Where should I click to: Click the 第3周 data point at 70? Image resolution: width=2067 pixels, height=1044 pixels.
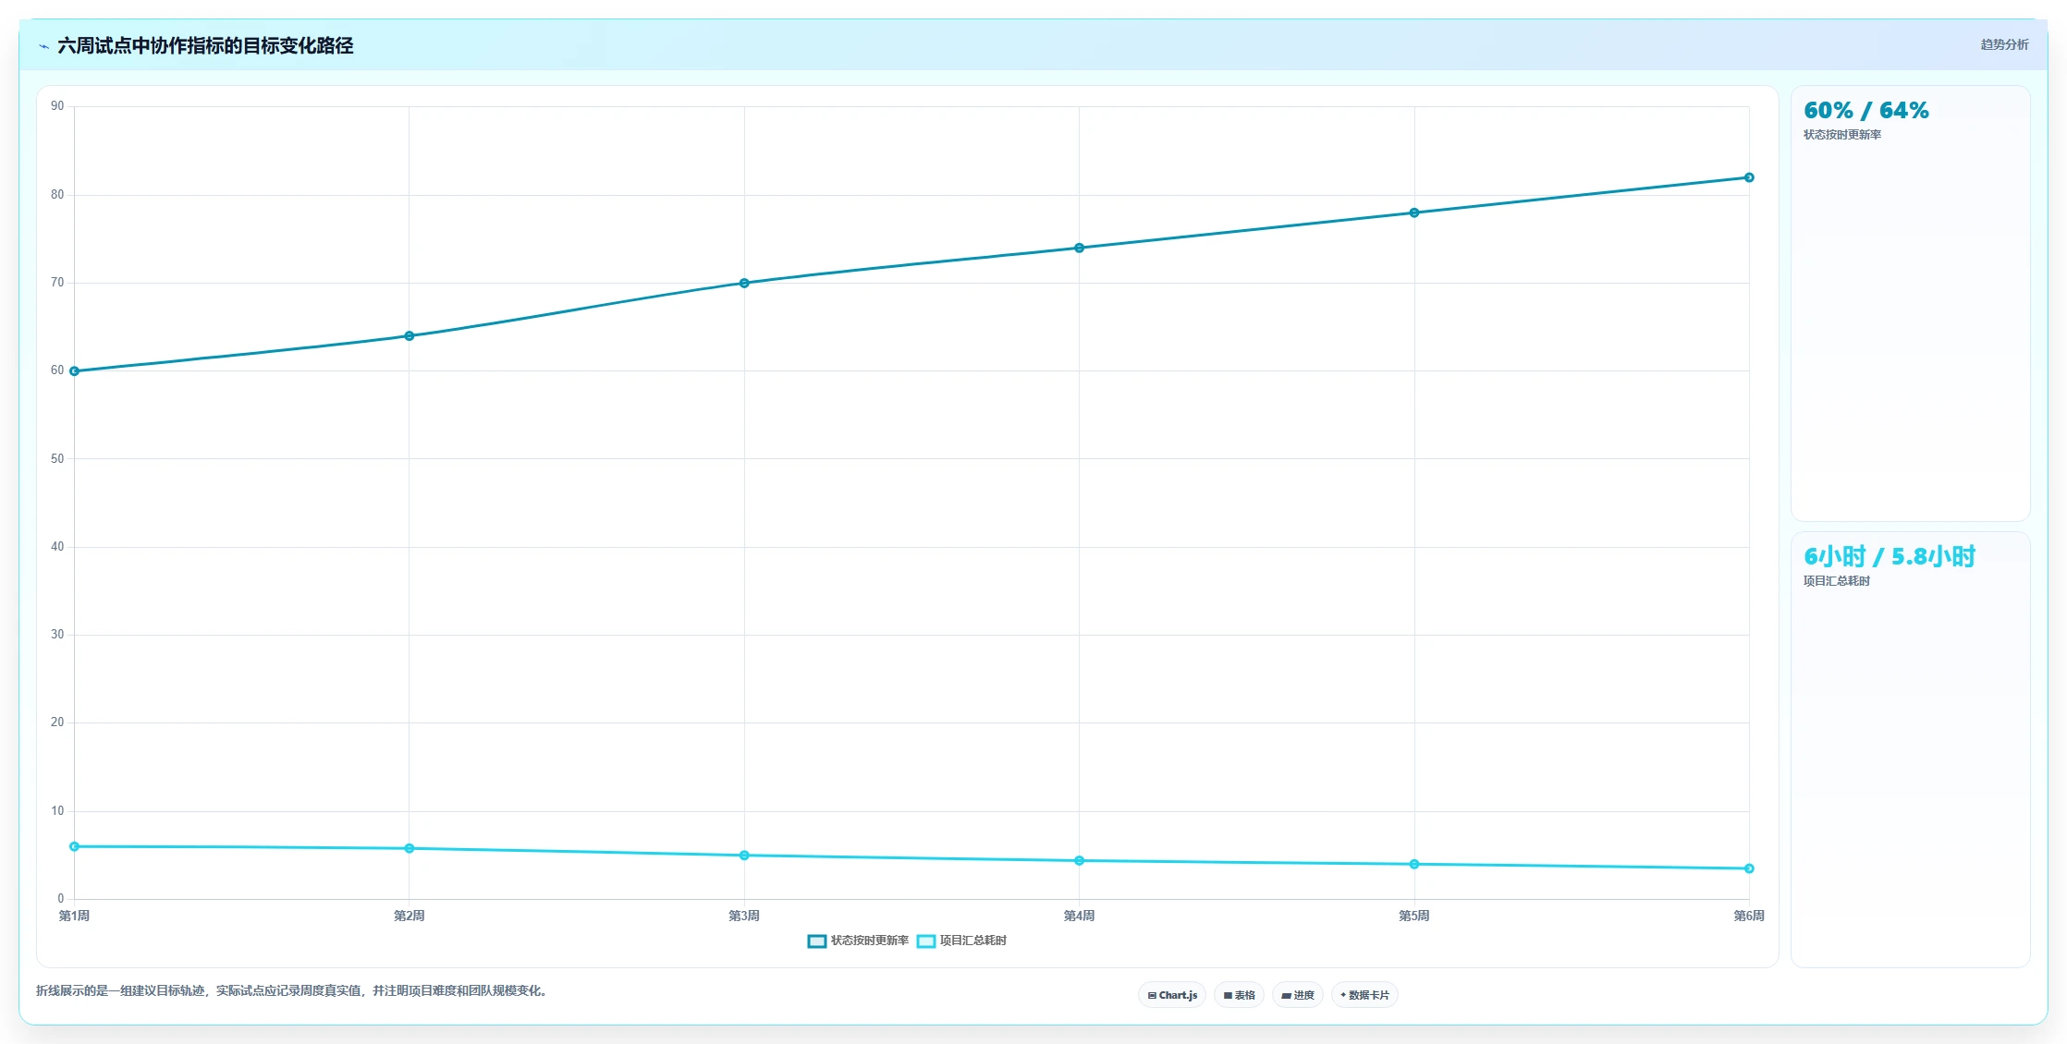pyautogui.click(x=744, y=284)
